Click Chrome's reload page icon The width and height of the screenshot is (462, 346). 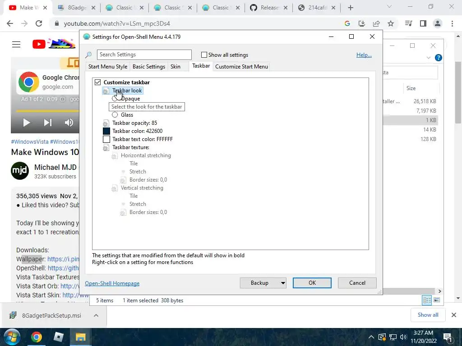pos(39,23)
